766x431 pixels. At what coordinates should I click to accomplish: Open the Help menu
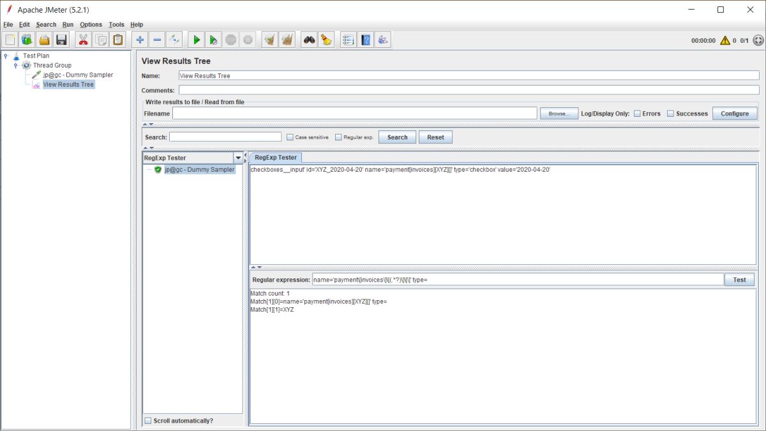(137, 24)
